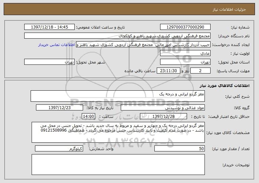Click the شرح کلی نیاز text box

tap(118, 96)
